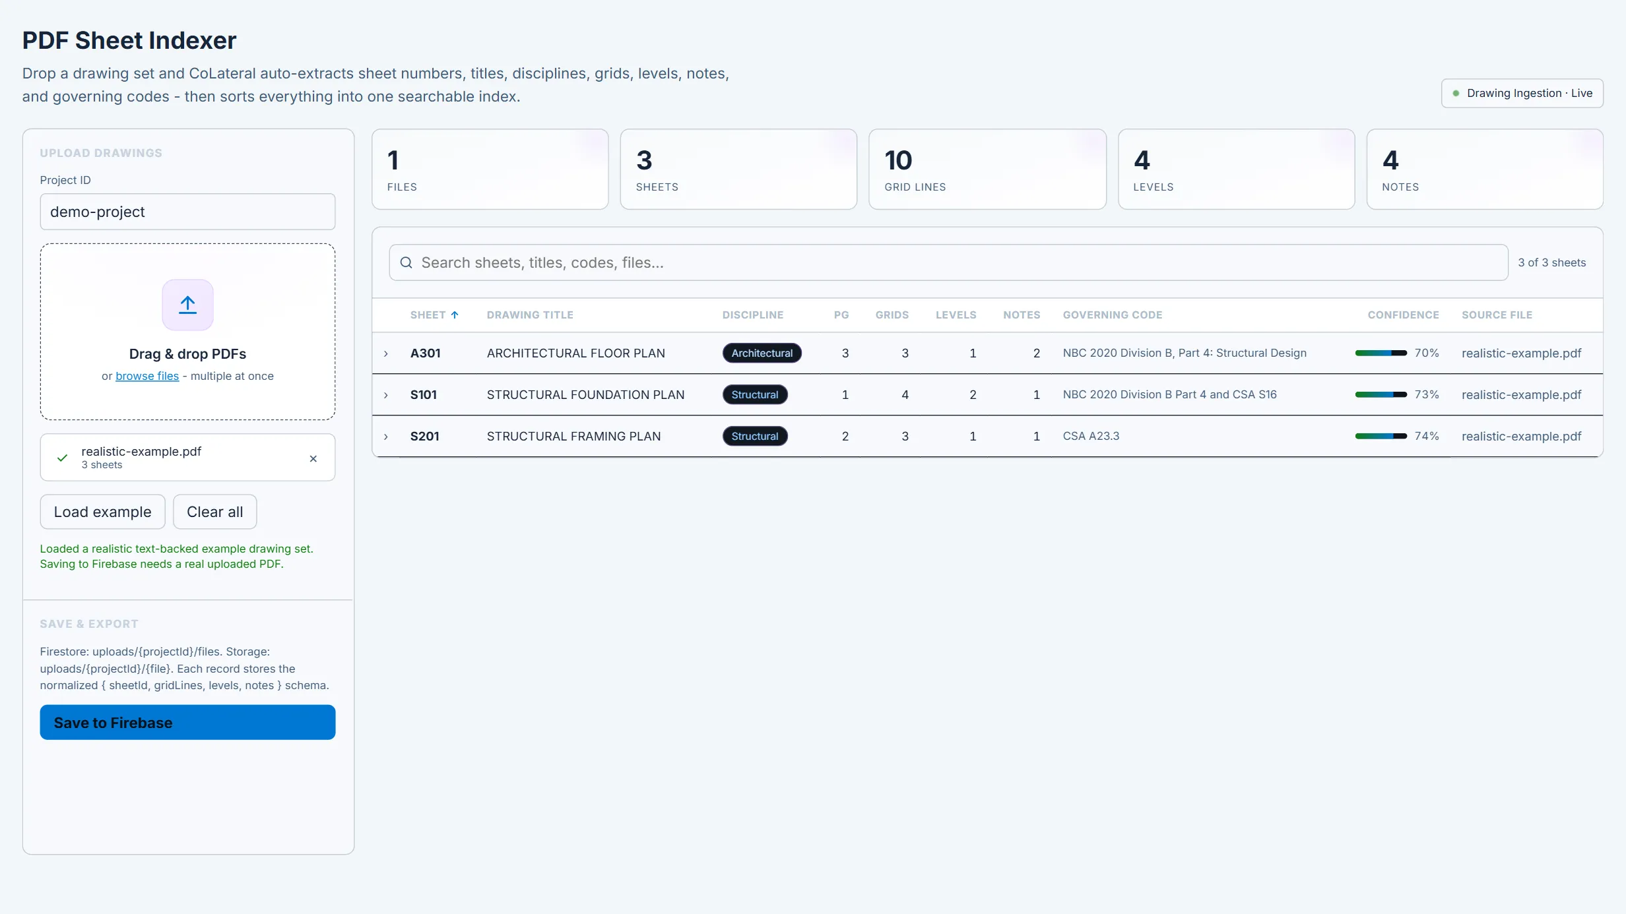This screenshot has width=1626, height=914.
Task: Click the Save to Firebase button
Action: click(x=187, y=722)
